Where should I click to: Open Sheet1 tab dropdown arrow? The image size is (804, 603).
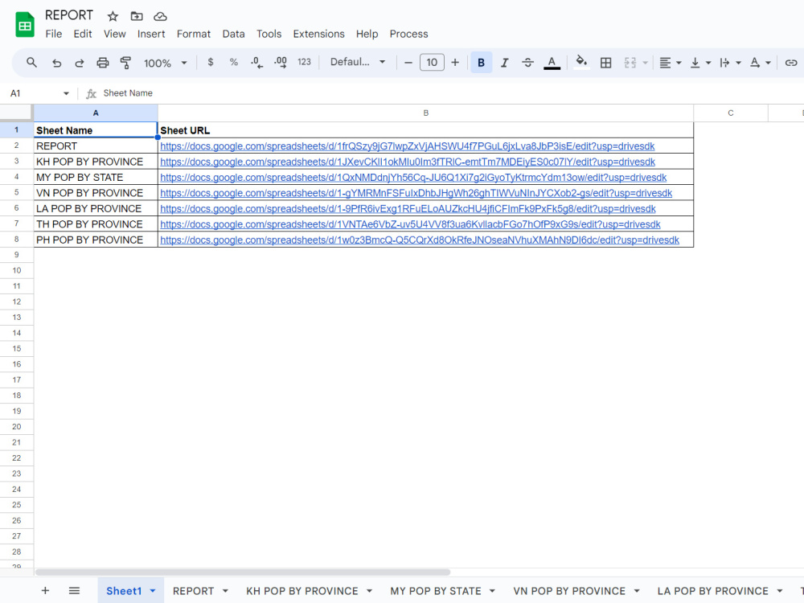click(x=153, y=591)
